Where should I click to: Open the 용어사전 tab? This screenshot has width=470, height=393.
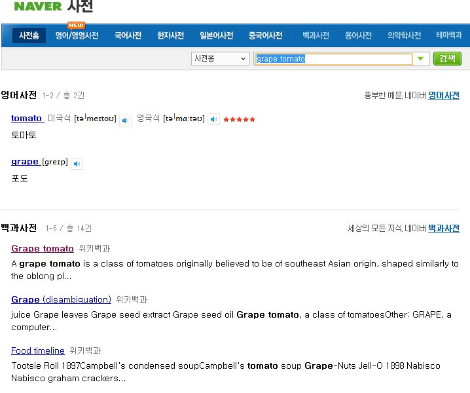point(358,35)
